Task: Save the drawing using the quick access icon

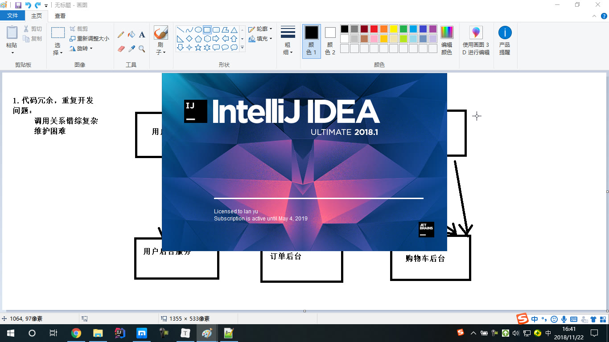Action: 18,5
